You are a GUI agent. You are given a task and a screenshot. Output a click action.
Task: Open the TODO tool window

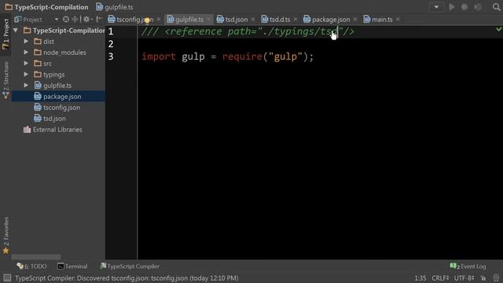coord(31,266)
